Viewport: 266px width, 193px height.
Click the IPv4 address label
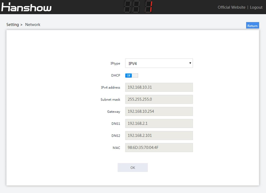coord(110,88)
